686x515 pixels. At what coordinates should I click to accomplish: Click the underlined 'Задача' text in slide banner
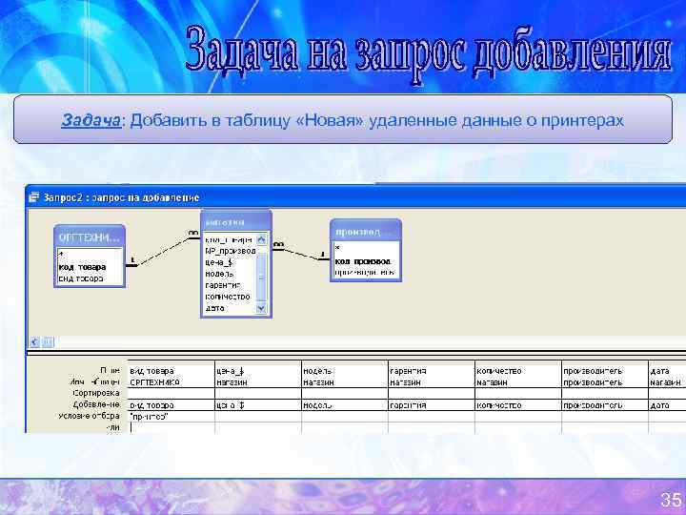coord(91,120)
